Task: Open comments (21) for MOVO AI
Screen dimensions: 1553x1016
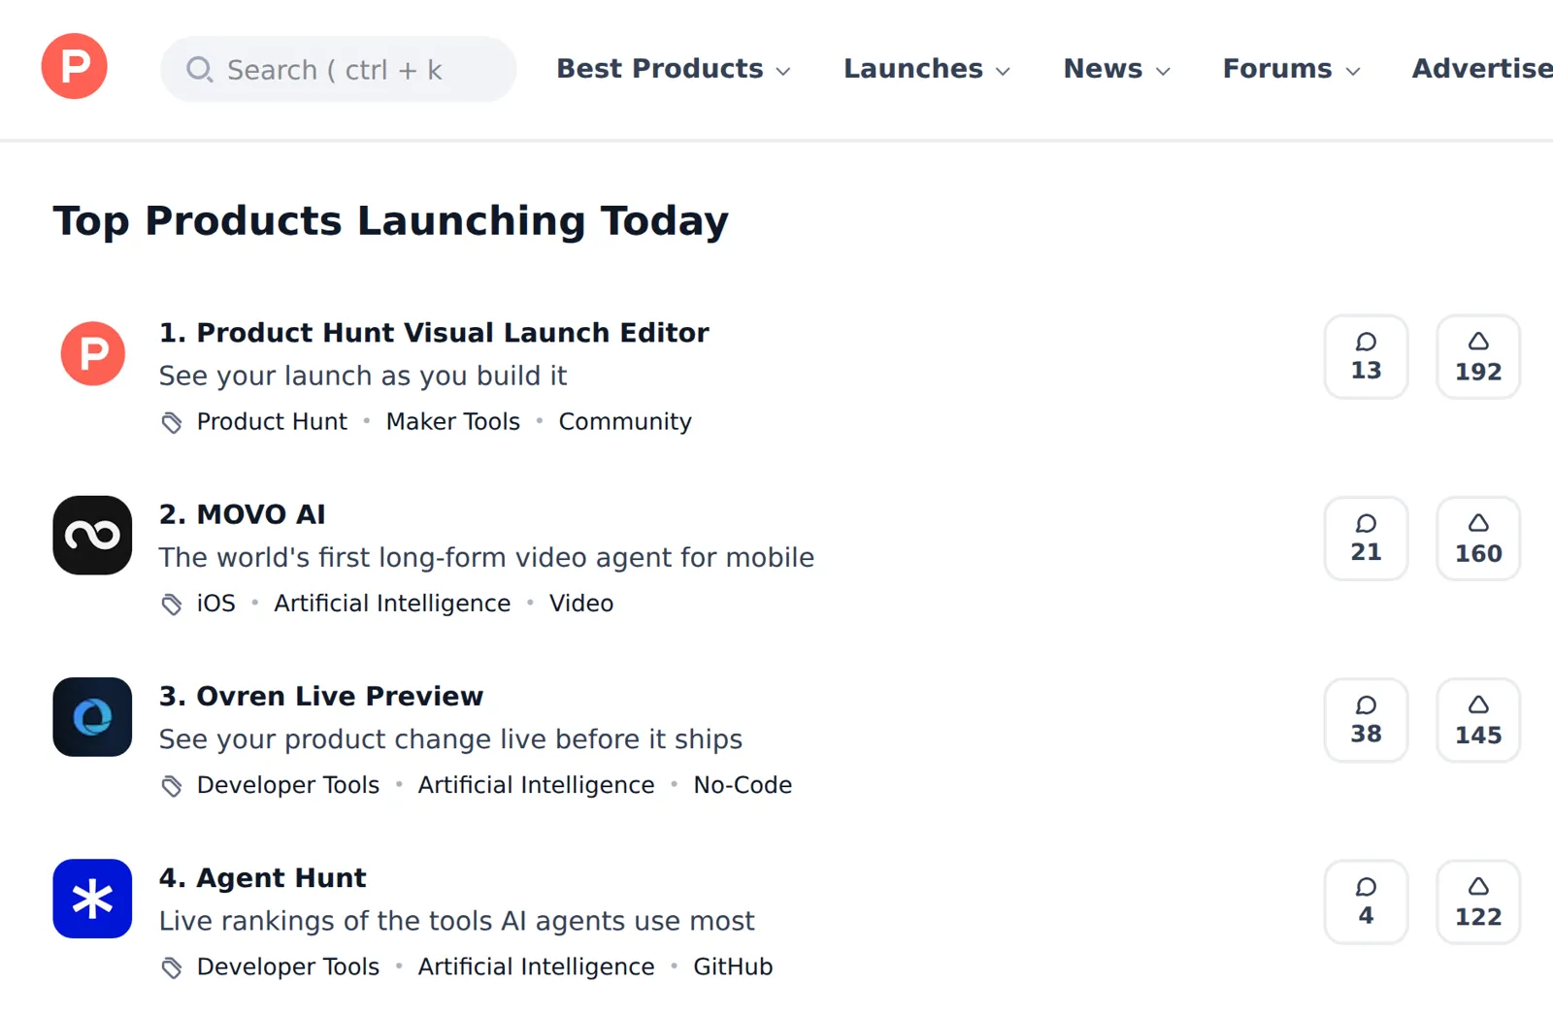Action: pos(1366,539)
